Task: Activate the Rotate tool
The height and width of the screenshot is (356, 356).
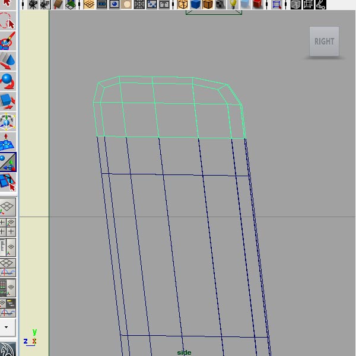Action: [x=8, y=81]
